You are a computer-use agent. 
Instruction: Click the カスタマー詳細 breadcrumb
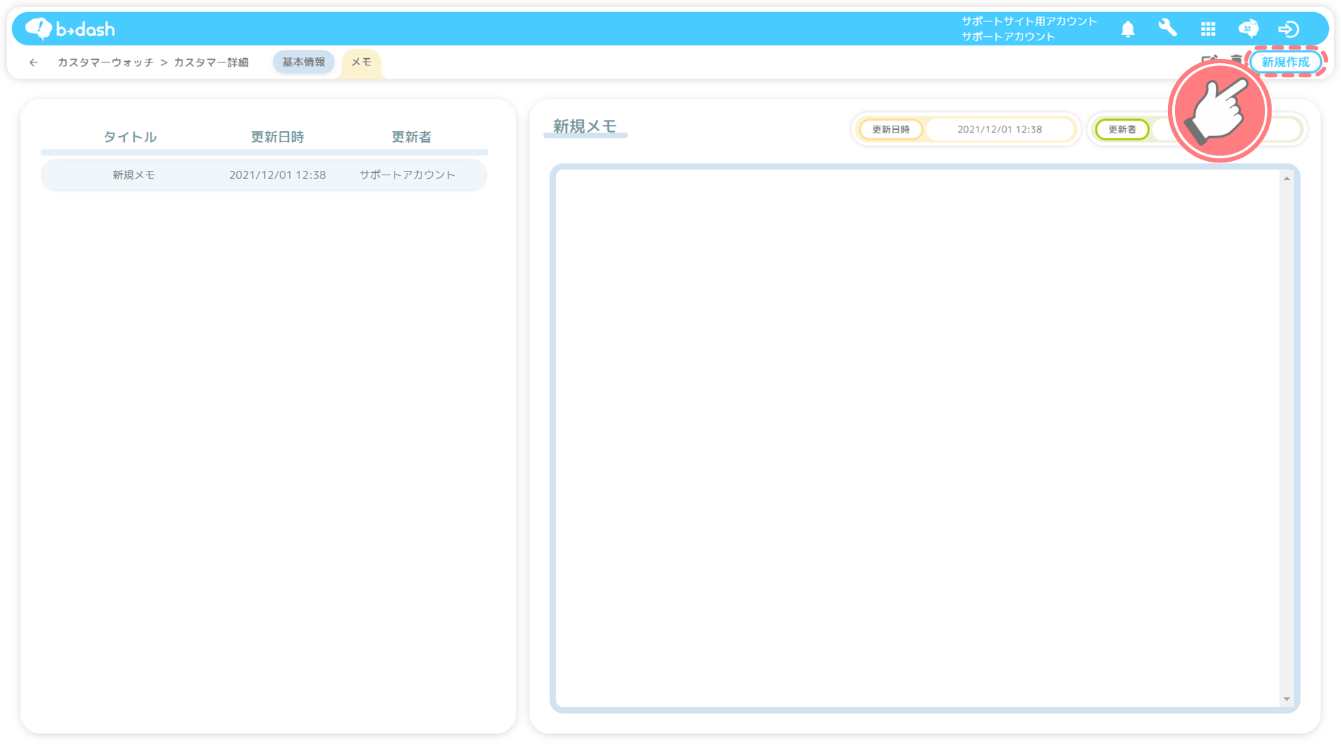coord(211,62)
